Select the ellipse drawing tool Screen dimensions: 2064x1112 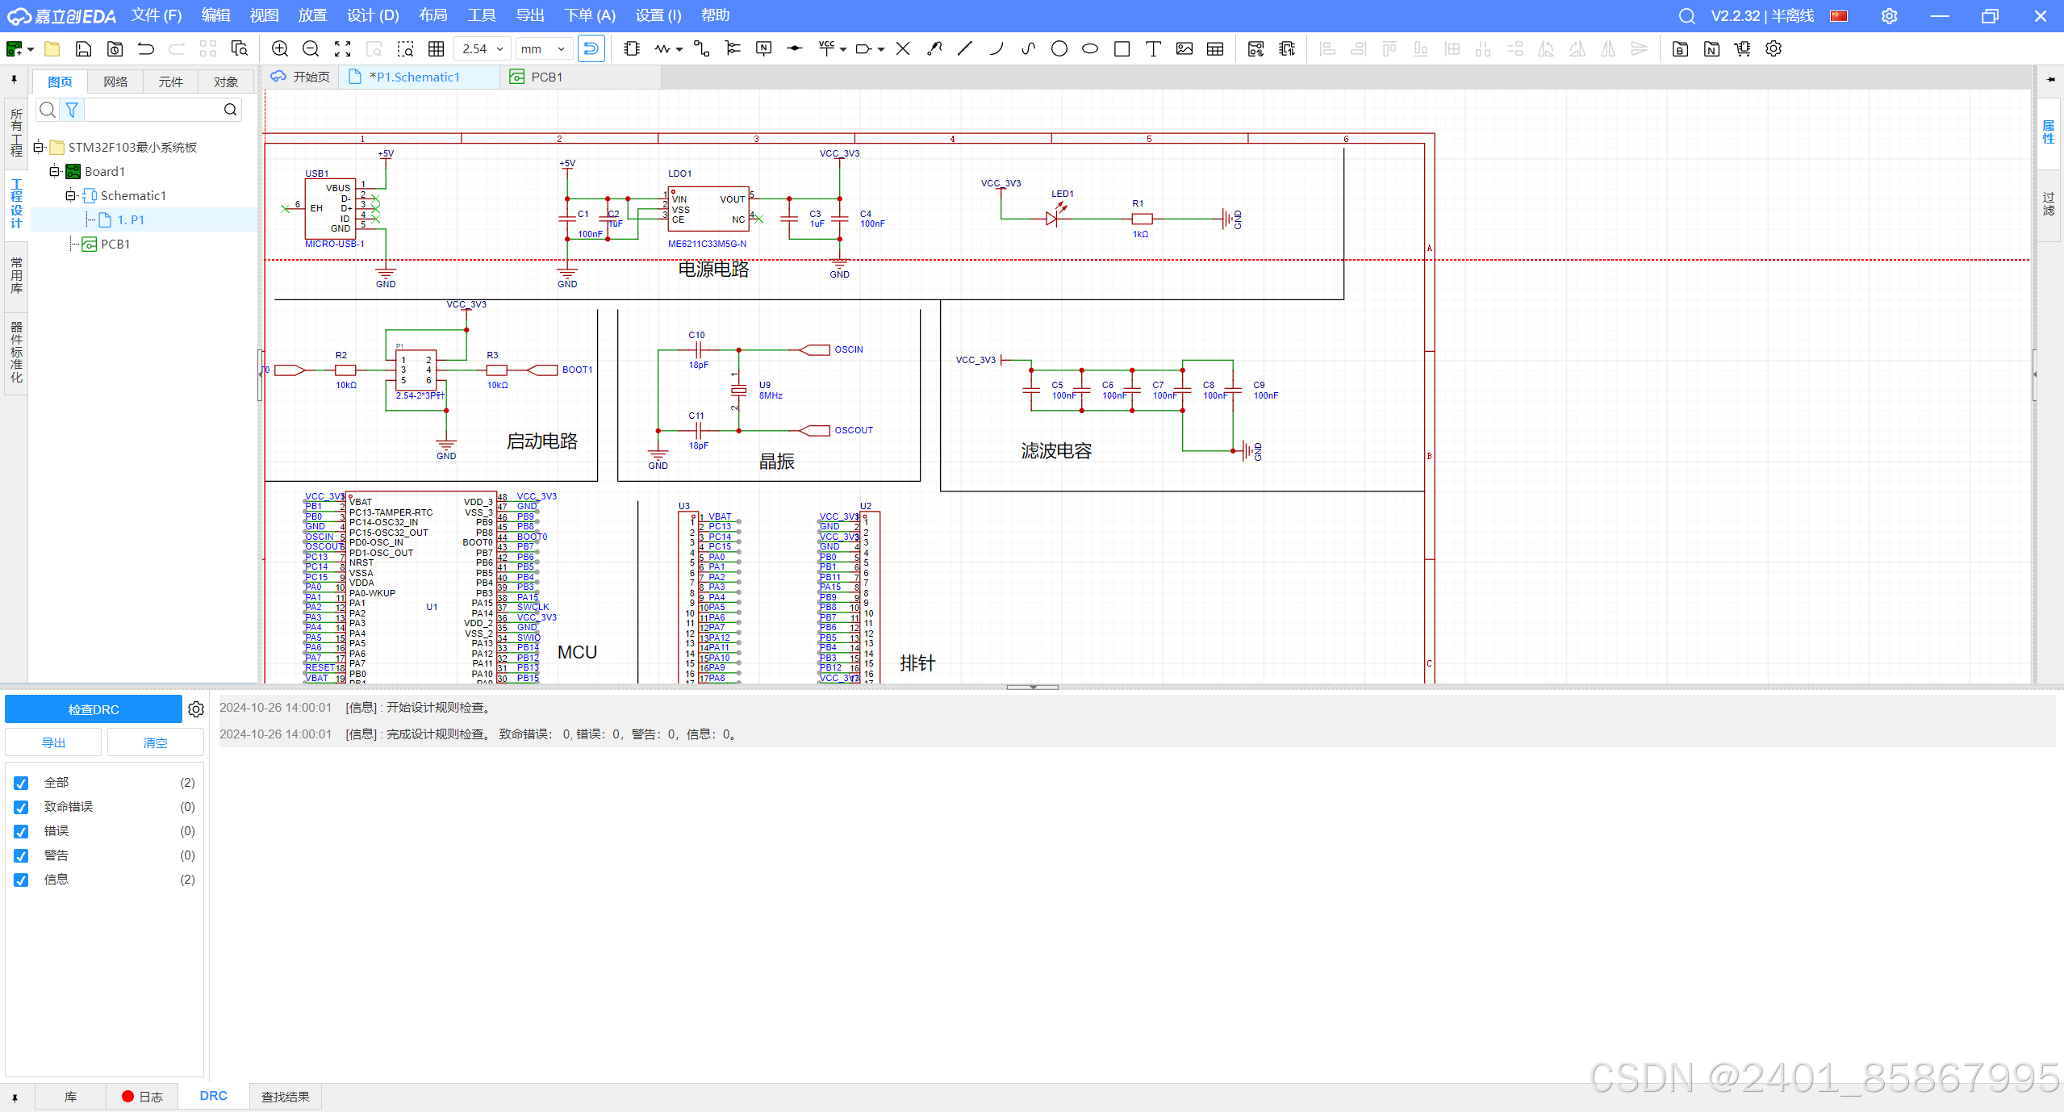1090,49
